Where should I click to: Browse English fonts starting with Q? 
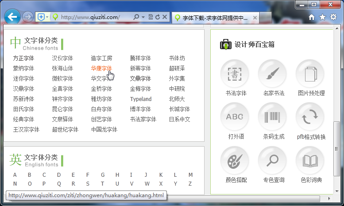(59, 183)
